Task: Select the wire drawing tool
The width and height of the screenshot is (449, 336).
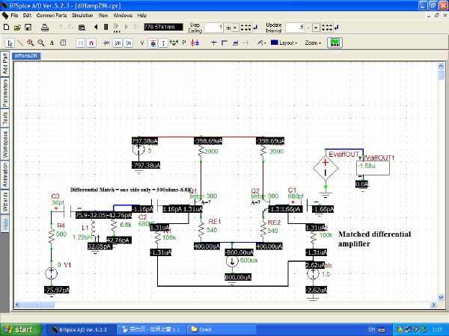Action: [20, 43]
